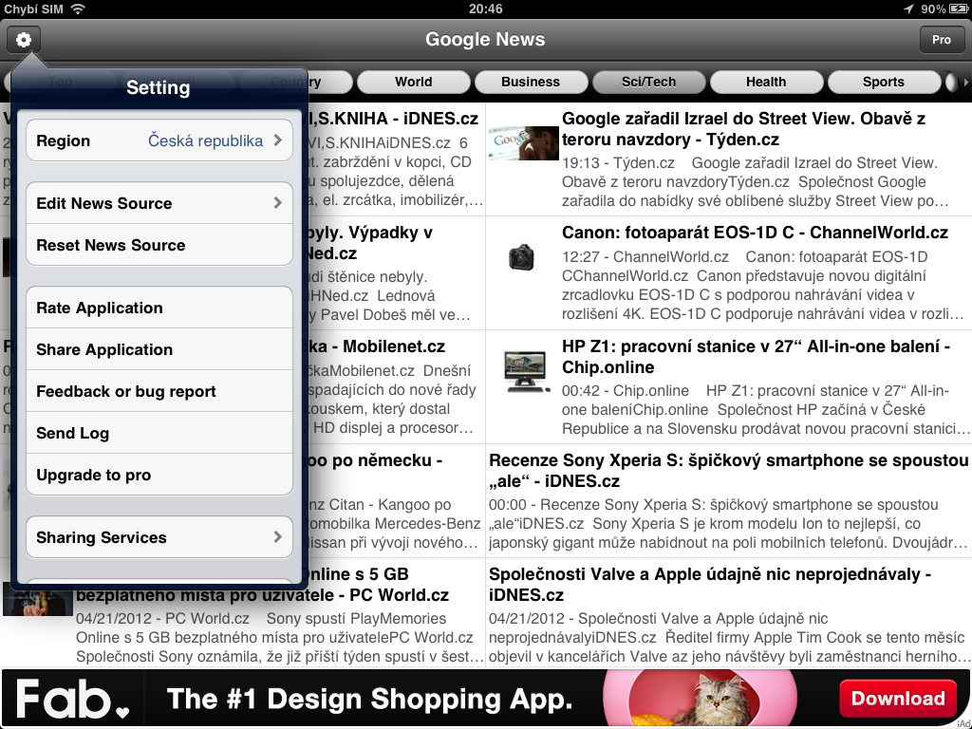The height and width of the screenshot is (729, 972).
Task: Tap the 90% battery percentage
Action: [x=933, y=9]
